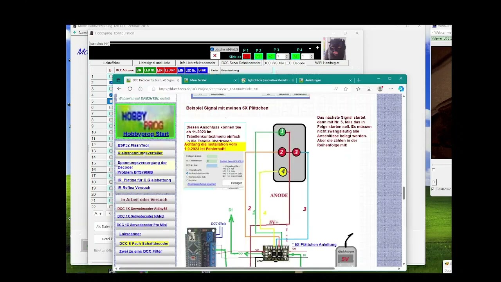
Task: Open the 'DCC 8 Fach Schaltdecoder' link
Action: click(x=144, y=244)
